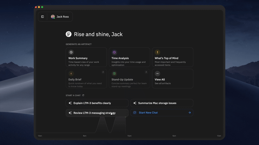Click the What's Top of Mind exclamation icon

tap(157, 52)
